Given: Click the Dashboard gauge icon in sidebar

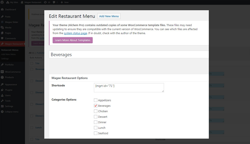Looking at the screenshot, I should pyautogui.click(x=2, y=9).
